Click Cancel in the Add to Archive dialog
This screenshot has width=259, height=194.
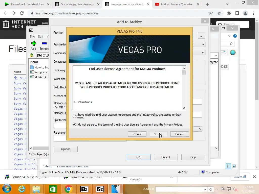click(166, 157)
